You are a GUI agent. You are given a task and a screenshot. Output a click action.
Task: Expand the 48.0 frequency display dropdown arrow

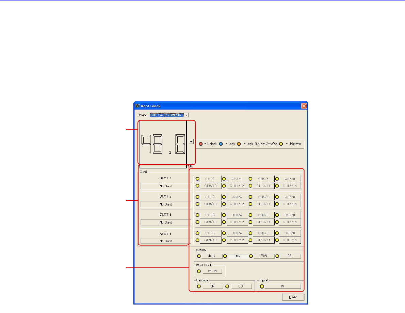point(191,142)
